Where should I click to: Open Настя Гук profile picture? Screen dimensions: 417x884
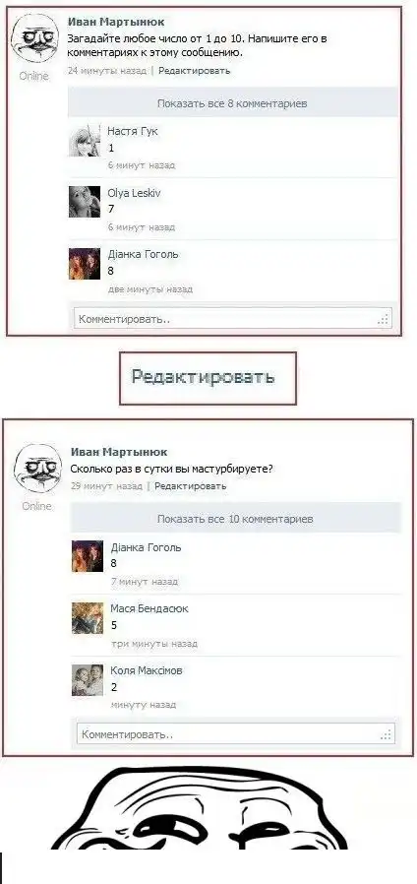point(85,141)
